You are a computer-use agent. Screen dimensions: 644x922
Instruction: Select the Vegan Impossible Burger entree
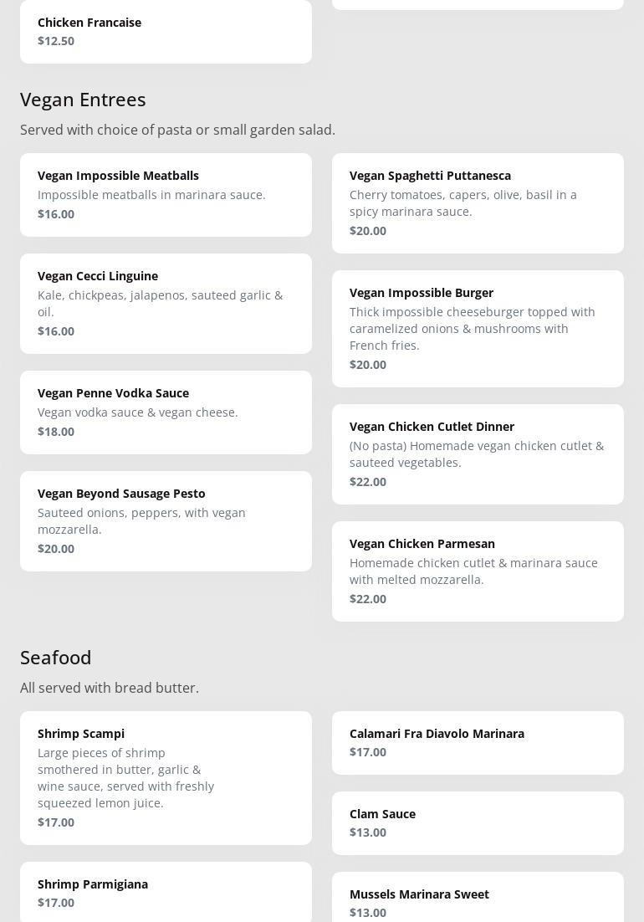click(x=478, y=328)
